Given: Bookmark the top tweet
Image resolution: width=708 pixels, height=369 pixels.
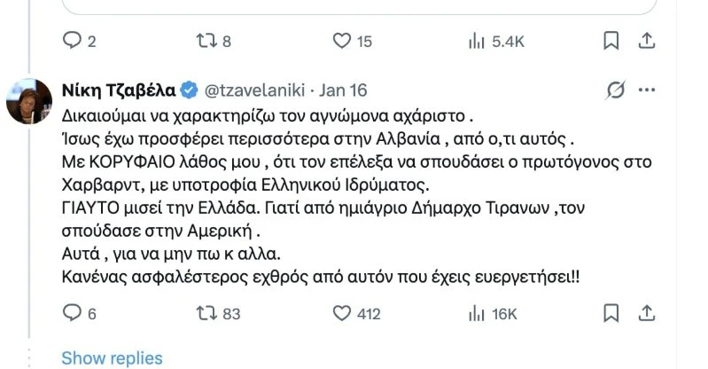Looking at the screenshot, I should tap(611, 40).
